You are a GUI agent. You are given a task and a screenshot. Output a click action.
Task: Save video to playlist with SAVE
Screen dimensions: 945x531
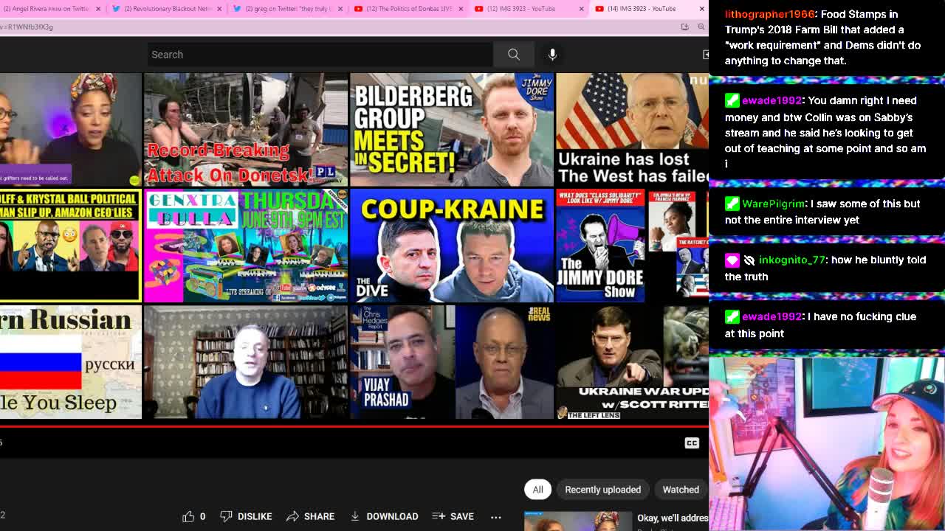pyautogui.click(x=453, y=516)
